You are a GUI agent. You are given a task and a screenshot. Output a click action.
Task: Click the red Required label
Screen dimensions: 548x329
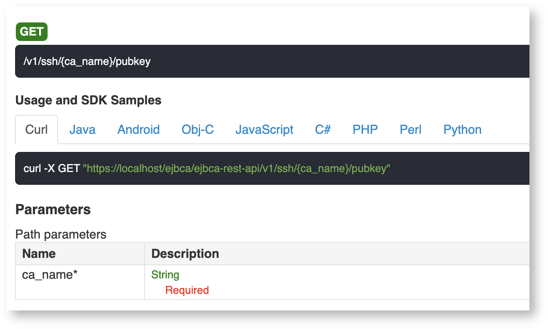coord(187,290)
